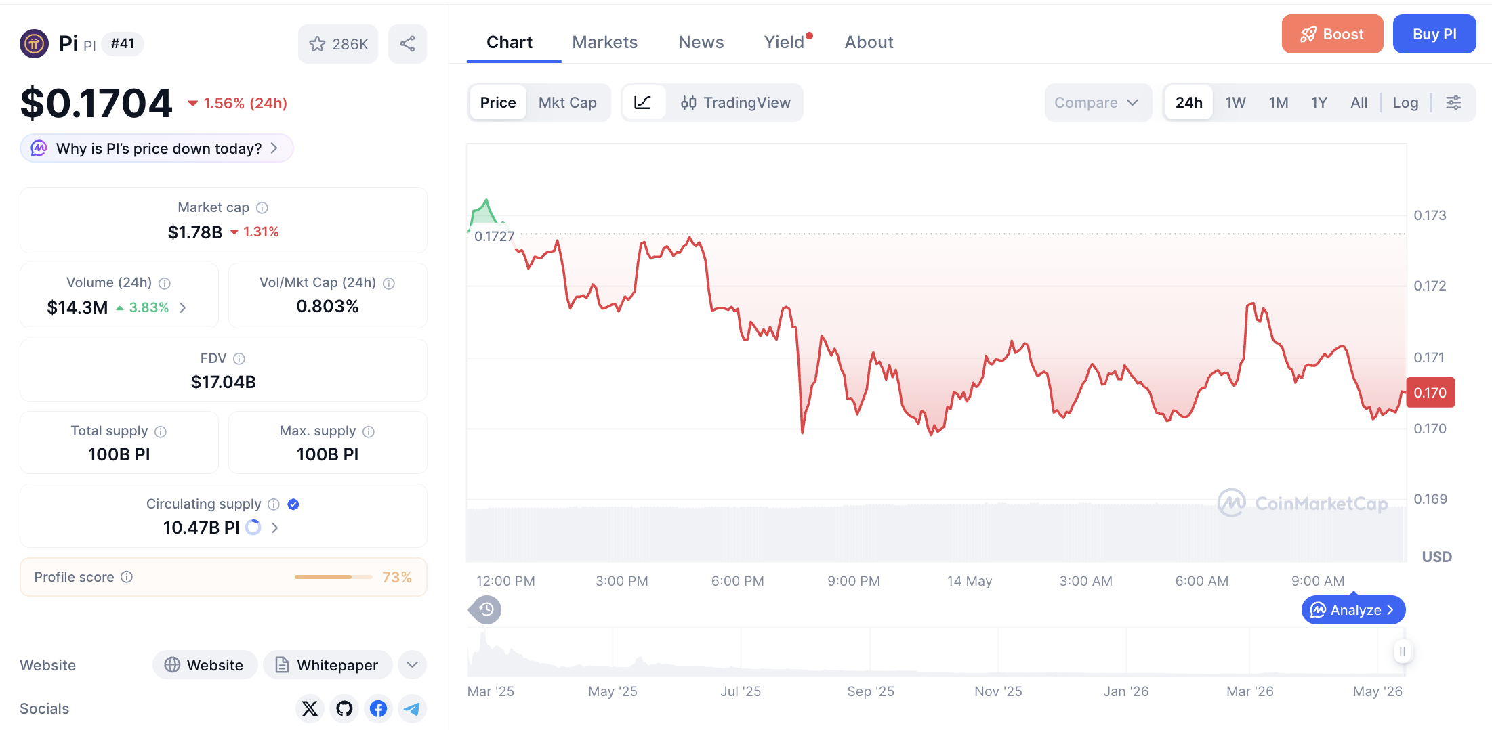Select the All time range
Viewport: 1492px width, 730px height.
click(1359, 102)
